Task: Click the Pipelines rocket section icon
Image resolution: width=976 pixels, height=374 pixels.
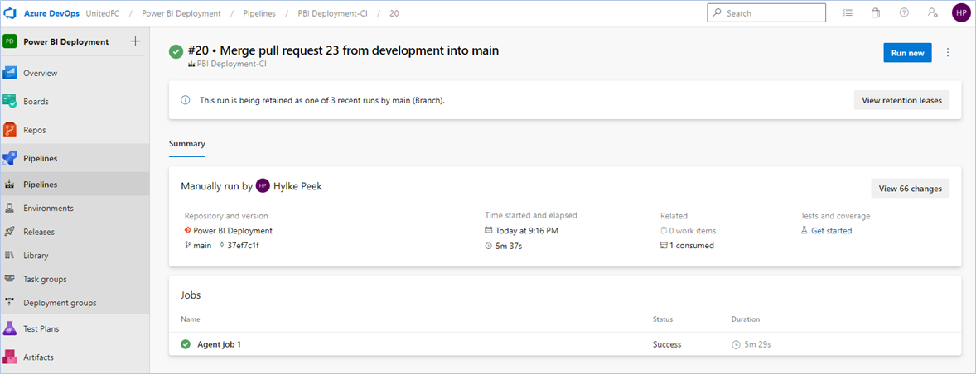Action: click(9, 158)
